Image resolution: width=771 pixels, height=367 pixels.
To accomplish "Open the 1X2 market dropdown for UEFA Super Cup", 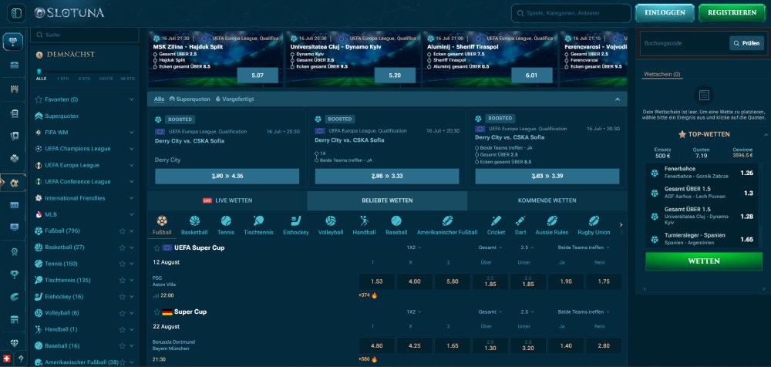I will [x=413, y=247].
